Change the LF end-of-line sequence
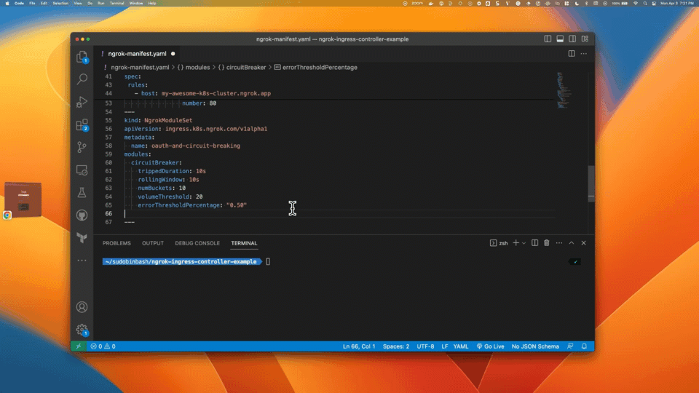This screenshot has height=393, width=699. [444, 346]
